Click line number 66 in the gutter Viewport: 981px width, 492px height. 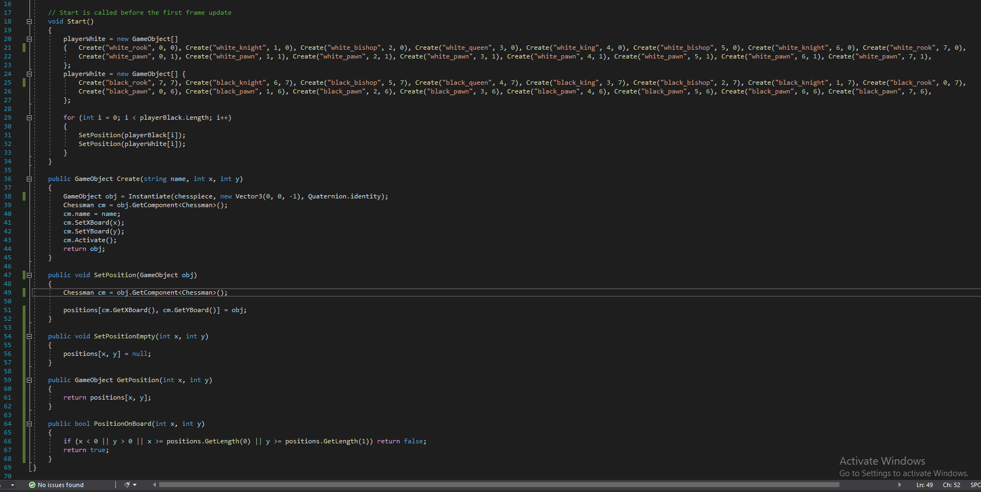(x=8, y=441)
